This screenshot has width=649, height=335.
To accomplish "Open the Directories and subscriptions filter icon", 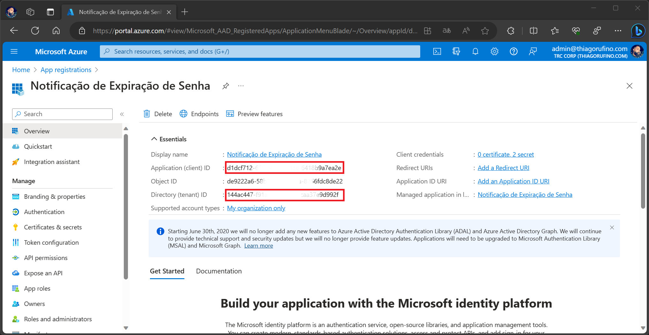I will pos(456,51).
